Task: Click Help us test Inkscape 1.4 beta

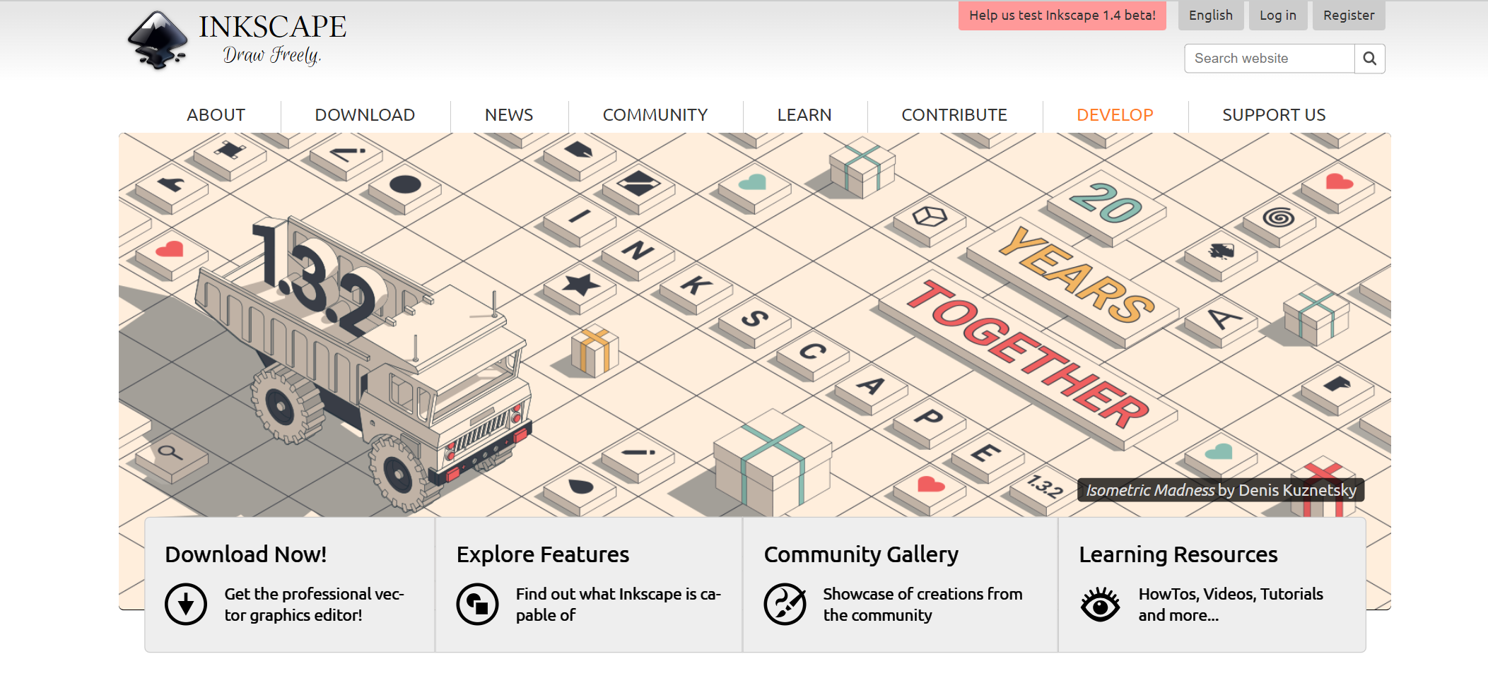Action: (1062, 16)
